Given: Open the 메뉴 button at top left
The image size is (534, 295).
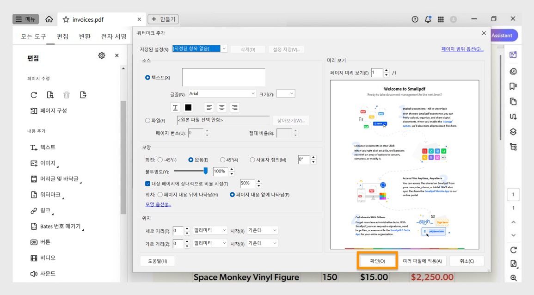Looking at the screenshot, I should click(x=25, y=19).
